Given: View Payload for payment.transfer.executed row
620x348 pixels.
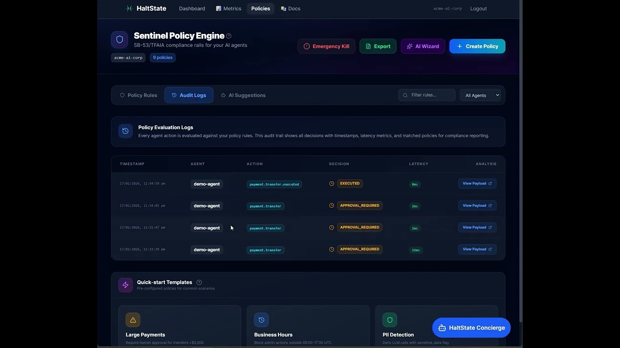Looking at the screenshot, I should 477,184.
